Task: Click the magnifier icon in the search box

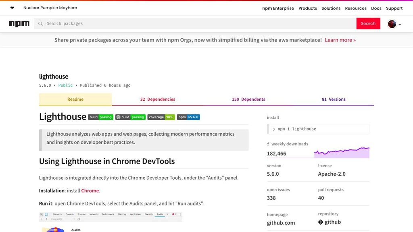Action: pyautogui.click(x=40, y=24)
